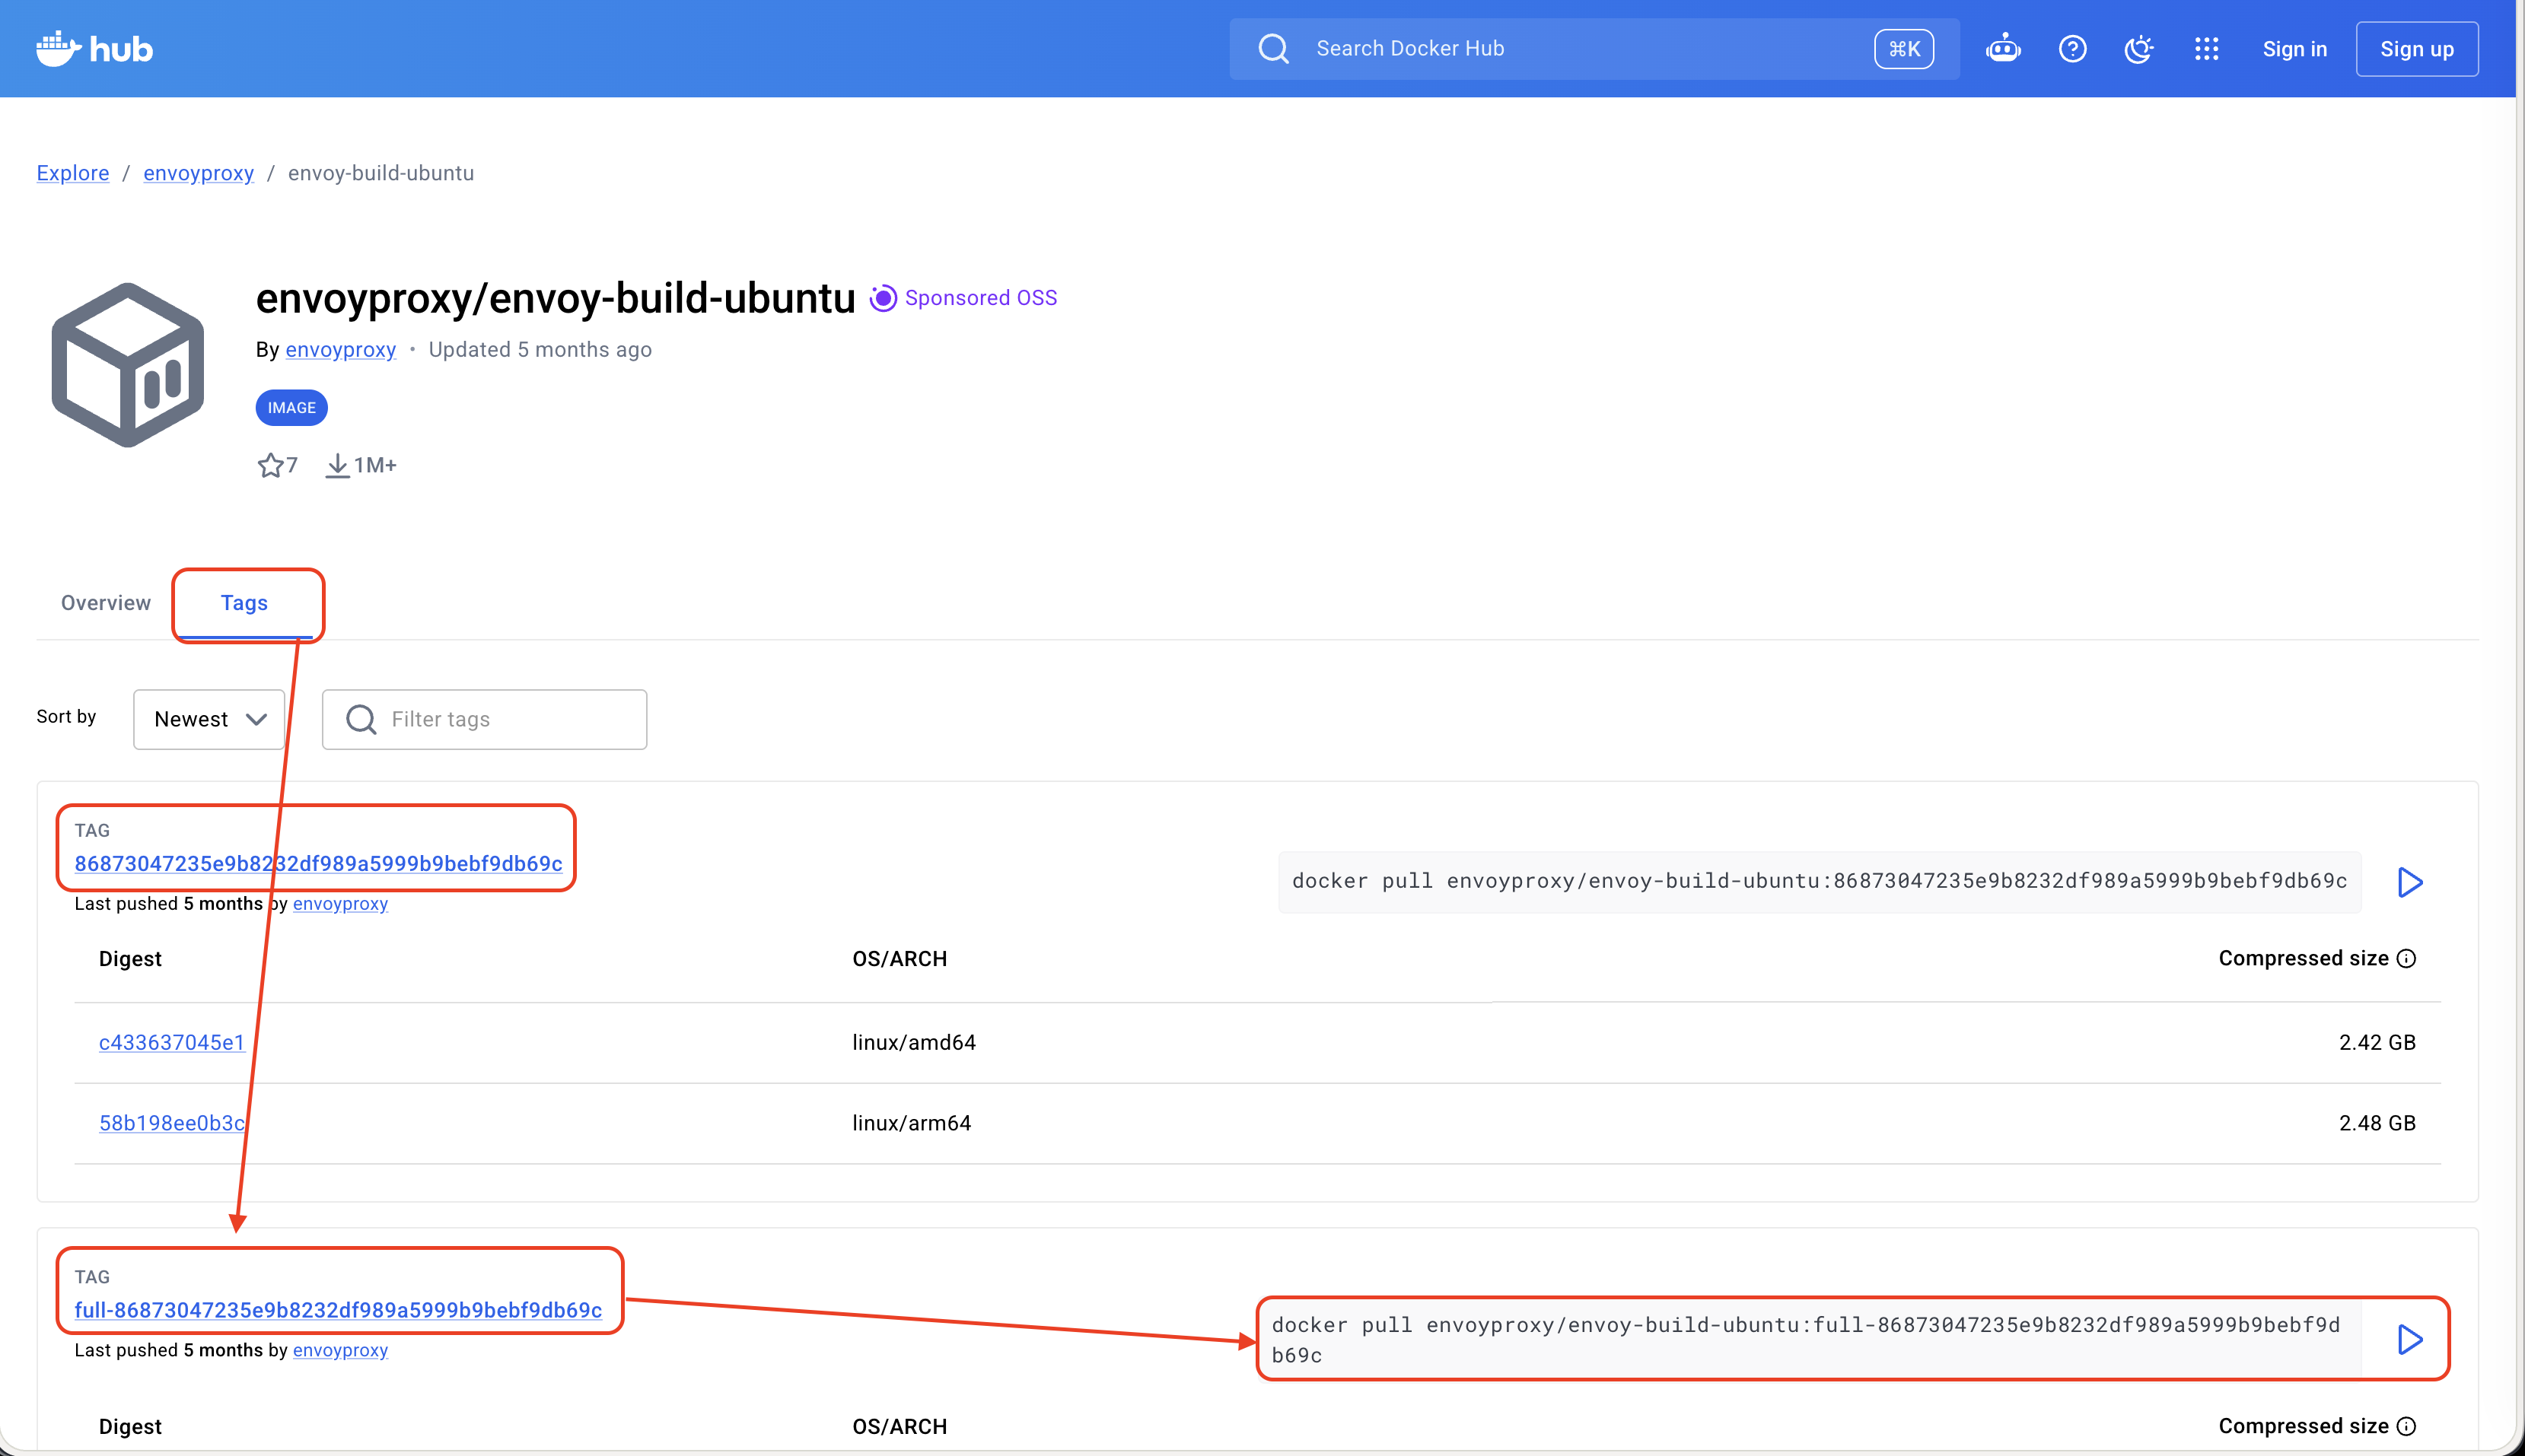Click envoy-build-ubuntu breadcrumb text
The width and height of the screenshot is (2525, 1456).
(381, 173)
